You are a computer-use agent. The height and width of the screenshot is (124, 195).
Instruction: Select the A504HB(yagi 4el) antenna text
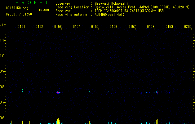109,15
